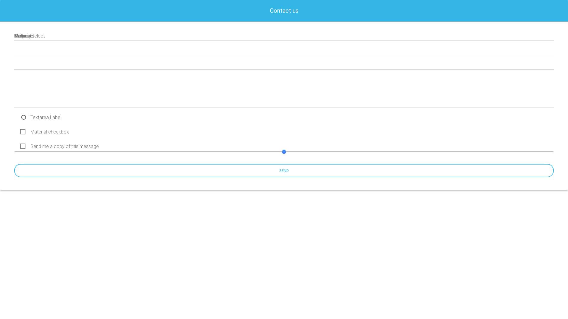Click the 'Material checkbox' text label
Screen dimensions: 568x319
pos(50,132)
